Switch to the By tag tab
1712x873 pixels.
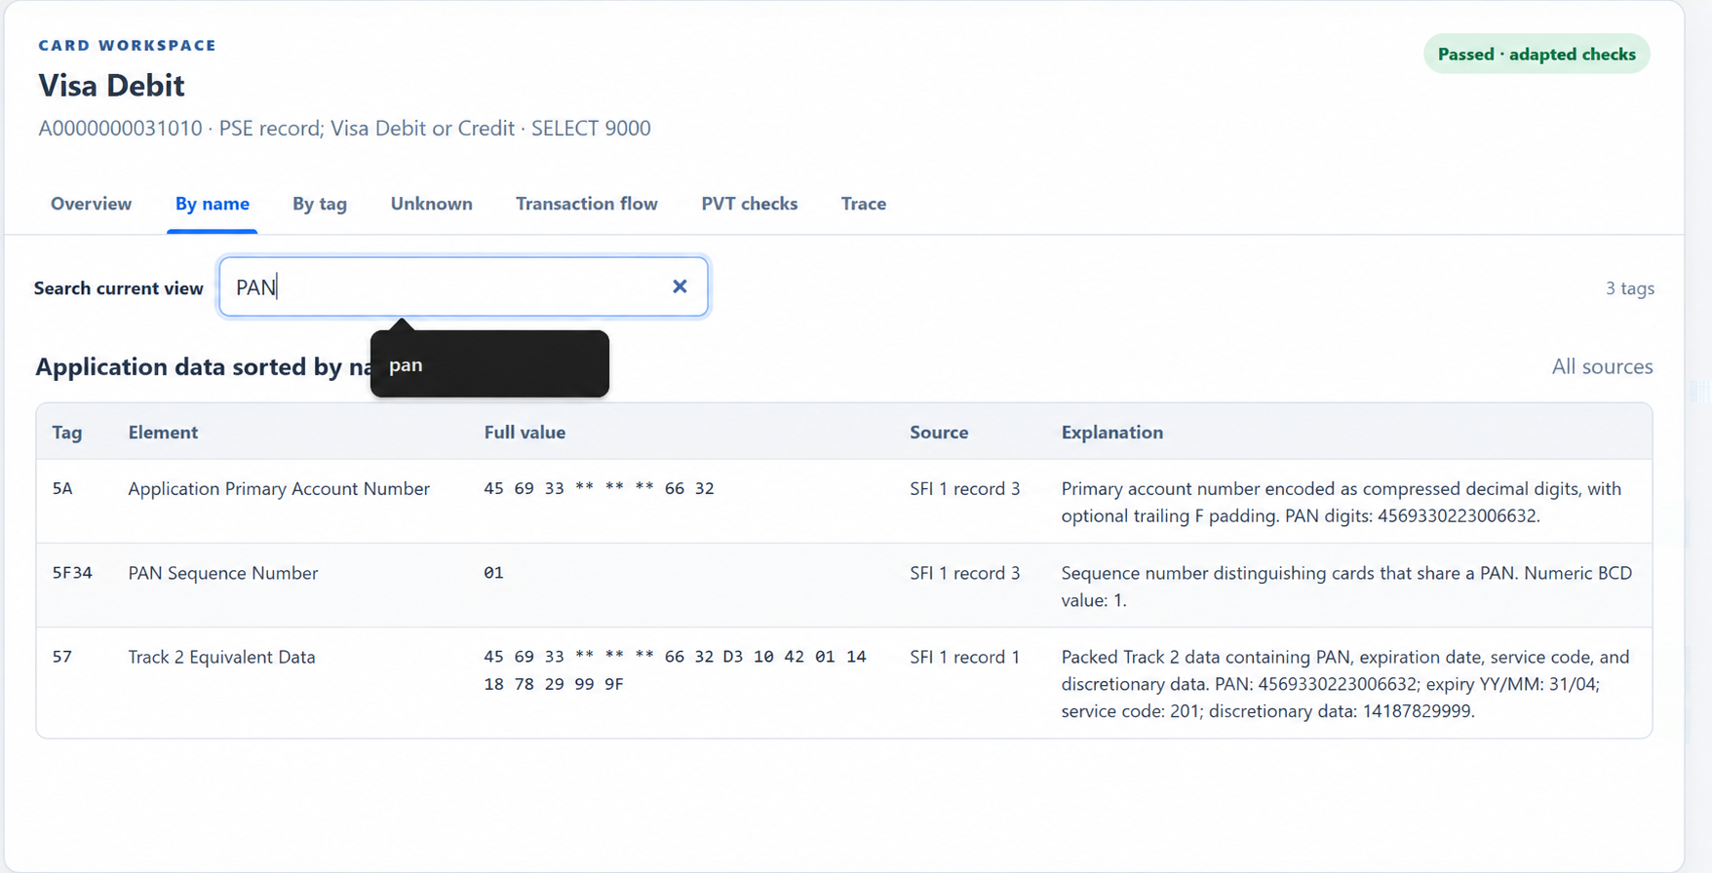(320, 204)
